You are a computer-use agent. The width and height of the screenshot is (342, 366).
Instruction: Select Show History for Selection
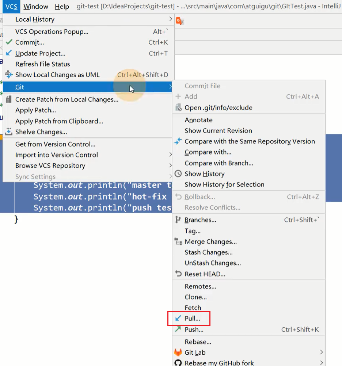pos(248,184)
